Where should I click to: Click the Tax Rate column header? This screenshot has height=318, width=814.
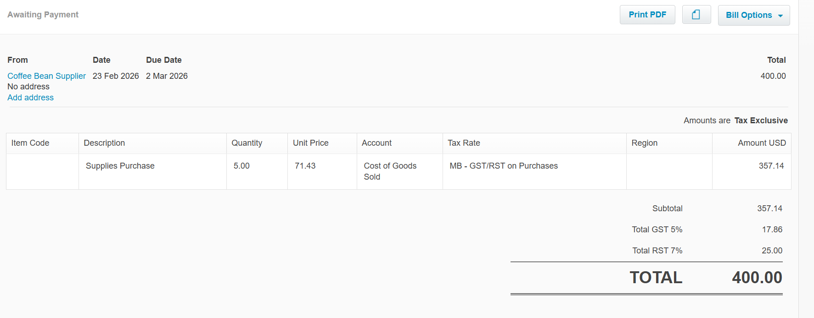(x=464, y=143)
